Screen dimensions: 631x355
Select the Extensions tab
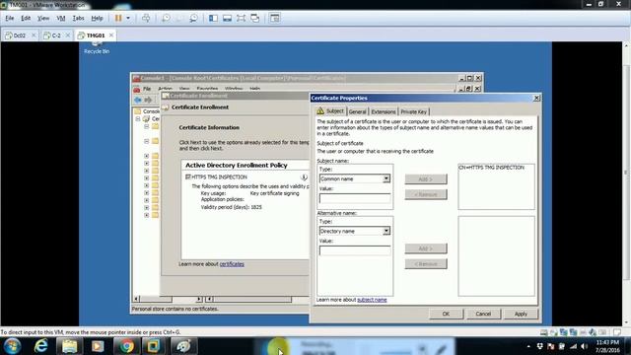[x=384, y=111]
